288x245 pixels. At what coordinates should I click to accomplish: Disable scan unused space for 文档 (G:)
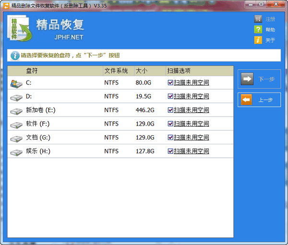pyautogui.click(x=170, y=138)
